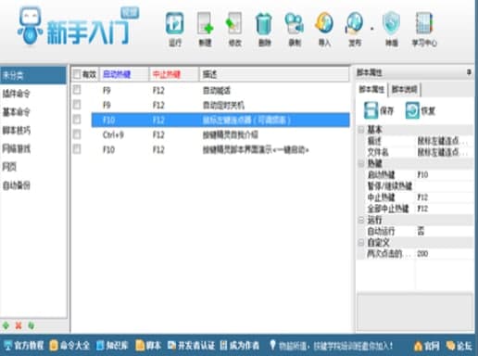
Task: Click the 修改 (Edit) script icon
Action: (234, 23)
